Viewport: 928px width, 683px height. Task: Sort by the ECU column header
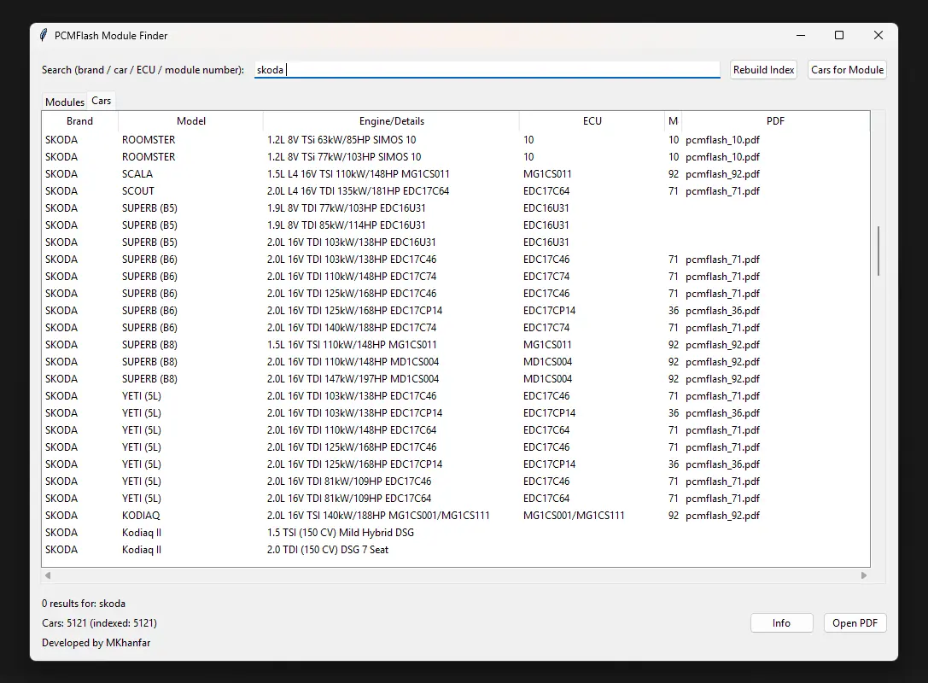click(592, 121)
